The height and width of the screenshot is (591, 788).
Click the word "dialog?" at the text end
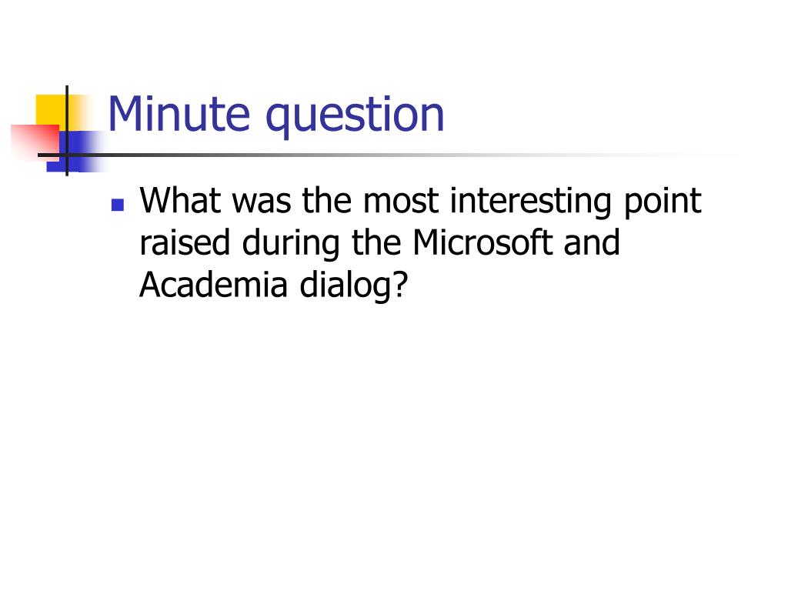click(x=353, y=287)
